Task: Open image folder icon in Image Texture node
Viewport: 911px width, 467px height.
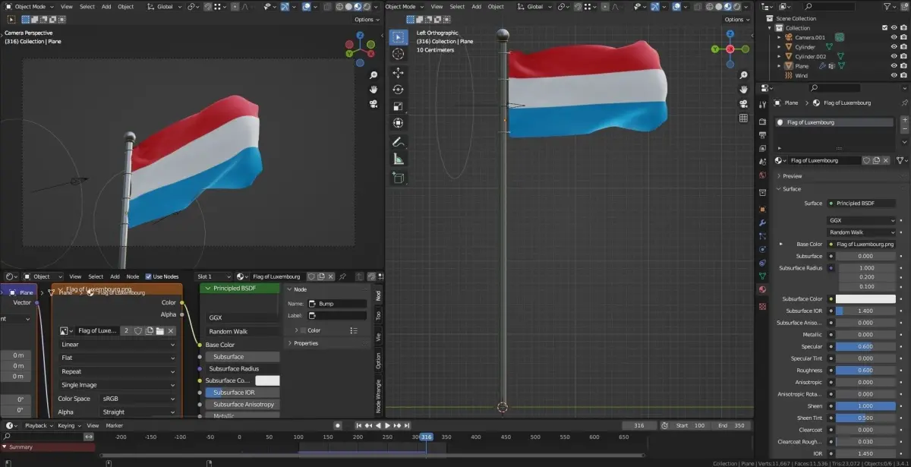Action: click(160, 331)
